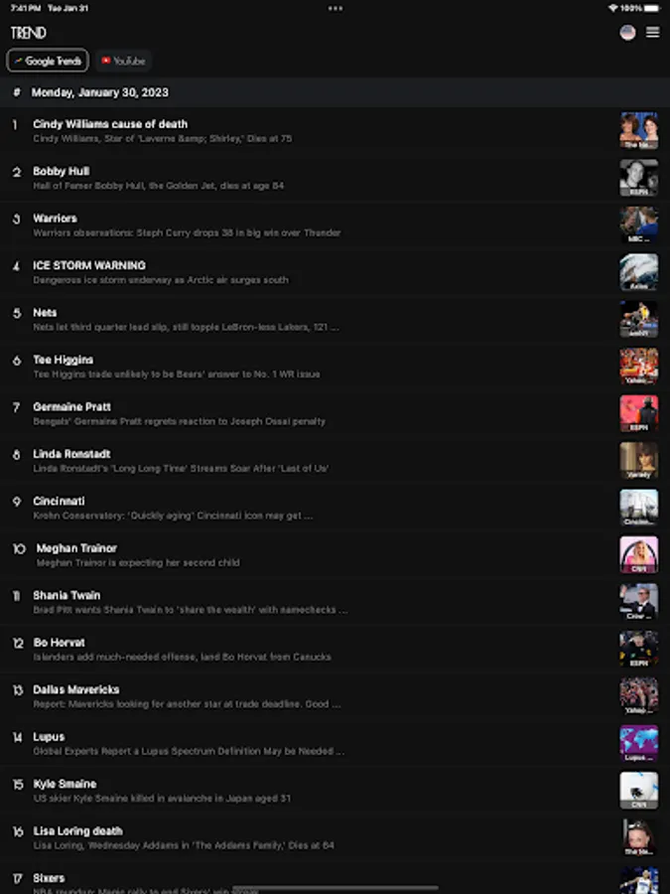The width and height of the screenshot is (670, 894).
Task: Tap the Tee Higgins article thumbnail
Action: click(638, 367)
